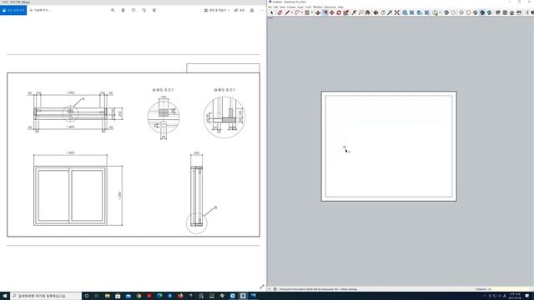Open the Windows Start menu

(5, 296)
